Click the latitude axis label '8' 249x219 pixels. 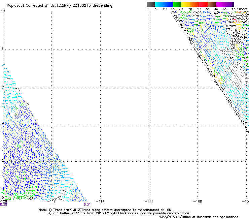point(3,49)
